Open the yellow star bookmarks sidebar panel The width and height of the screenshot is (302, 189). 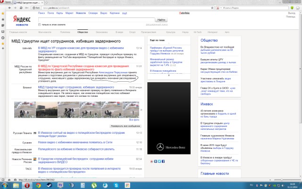[3, 14]
